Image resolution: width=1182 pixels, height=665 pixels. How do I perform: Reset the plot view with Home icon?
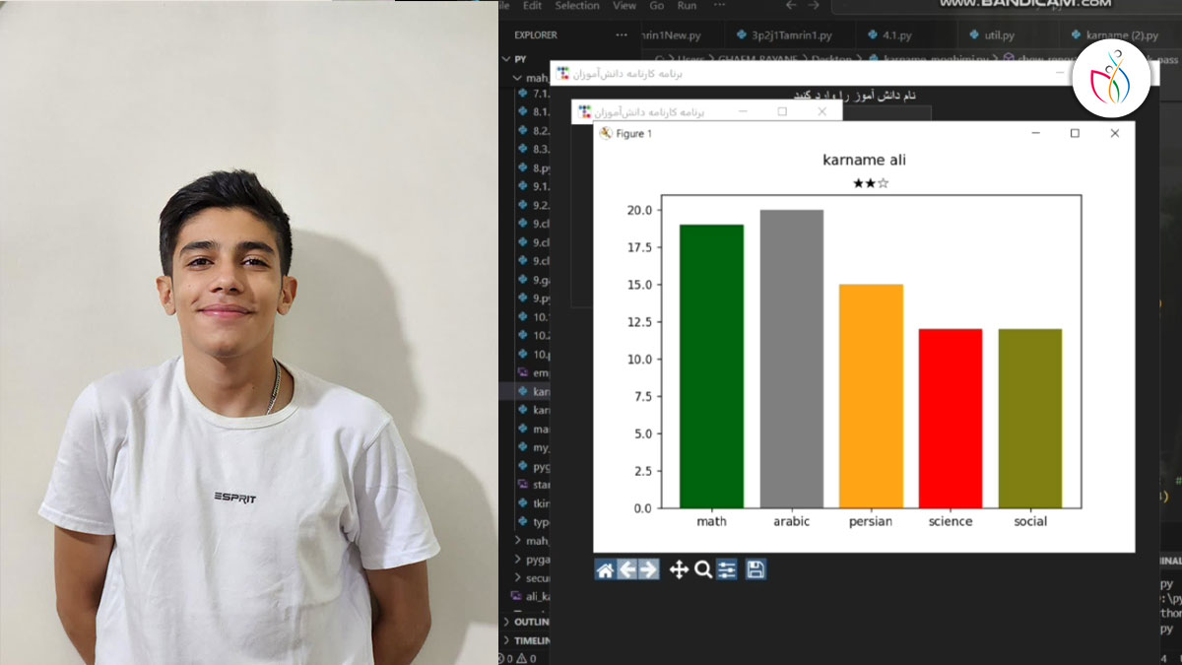(605, 569)
